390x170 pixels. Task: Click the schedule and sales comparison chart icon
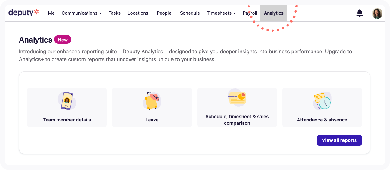click(x=237, y=97)
